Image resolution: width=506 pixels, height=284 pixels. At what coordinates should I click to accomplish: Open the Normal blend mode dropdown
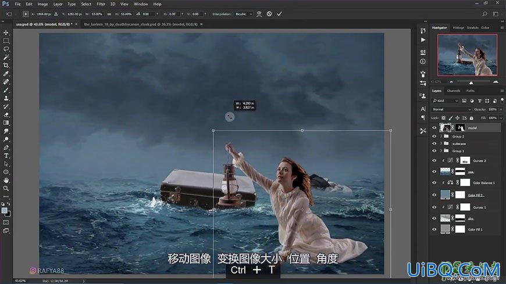tap(451, 109)
